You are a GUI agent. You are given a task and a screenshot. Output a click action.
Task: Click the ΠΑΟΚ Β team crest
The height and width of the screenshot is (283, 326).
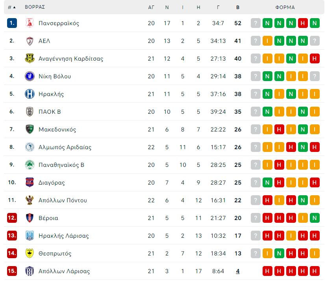[30, 111]
